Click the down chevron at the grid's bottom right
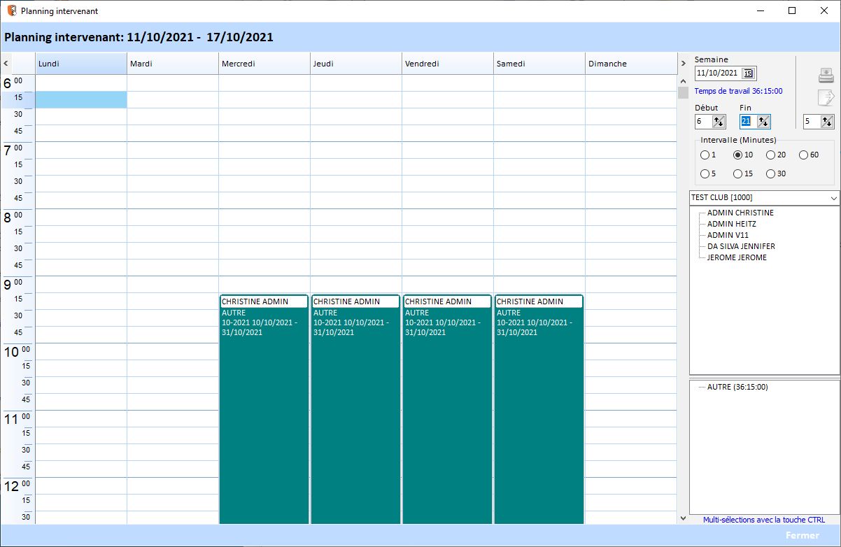 (683, 518)
